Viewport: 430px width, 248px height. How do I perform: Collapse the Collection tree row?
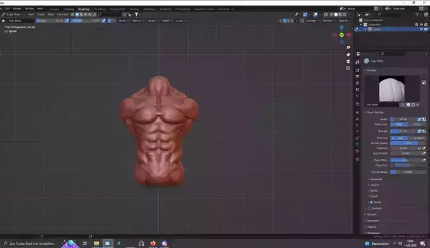[x=361, y=25]
